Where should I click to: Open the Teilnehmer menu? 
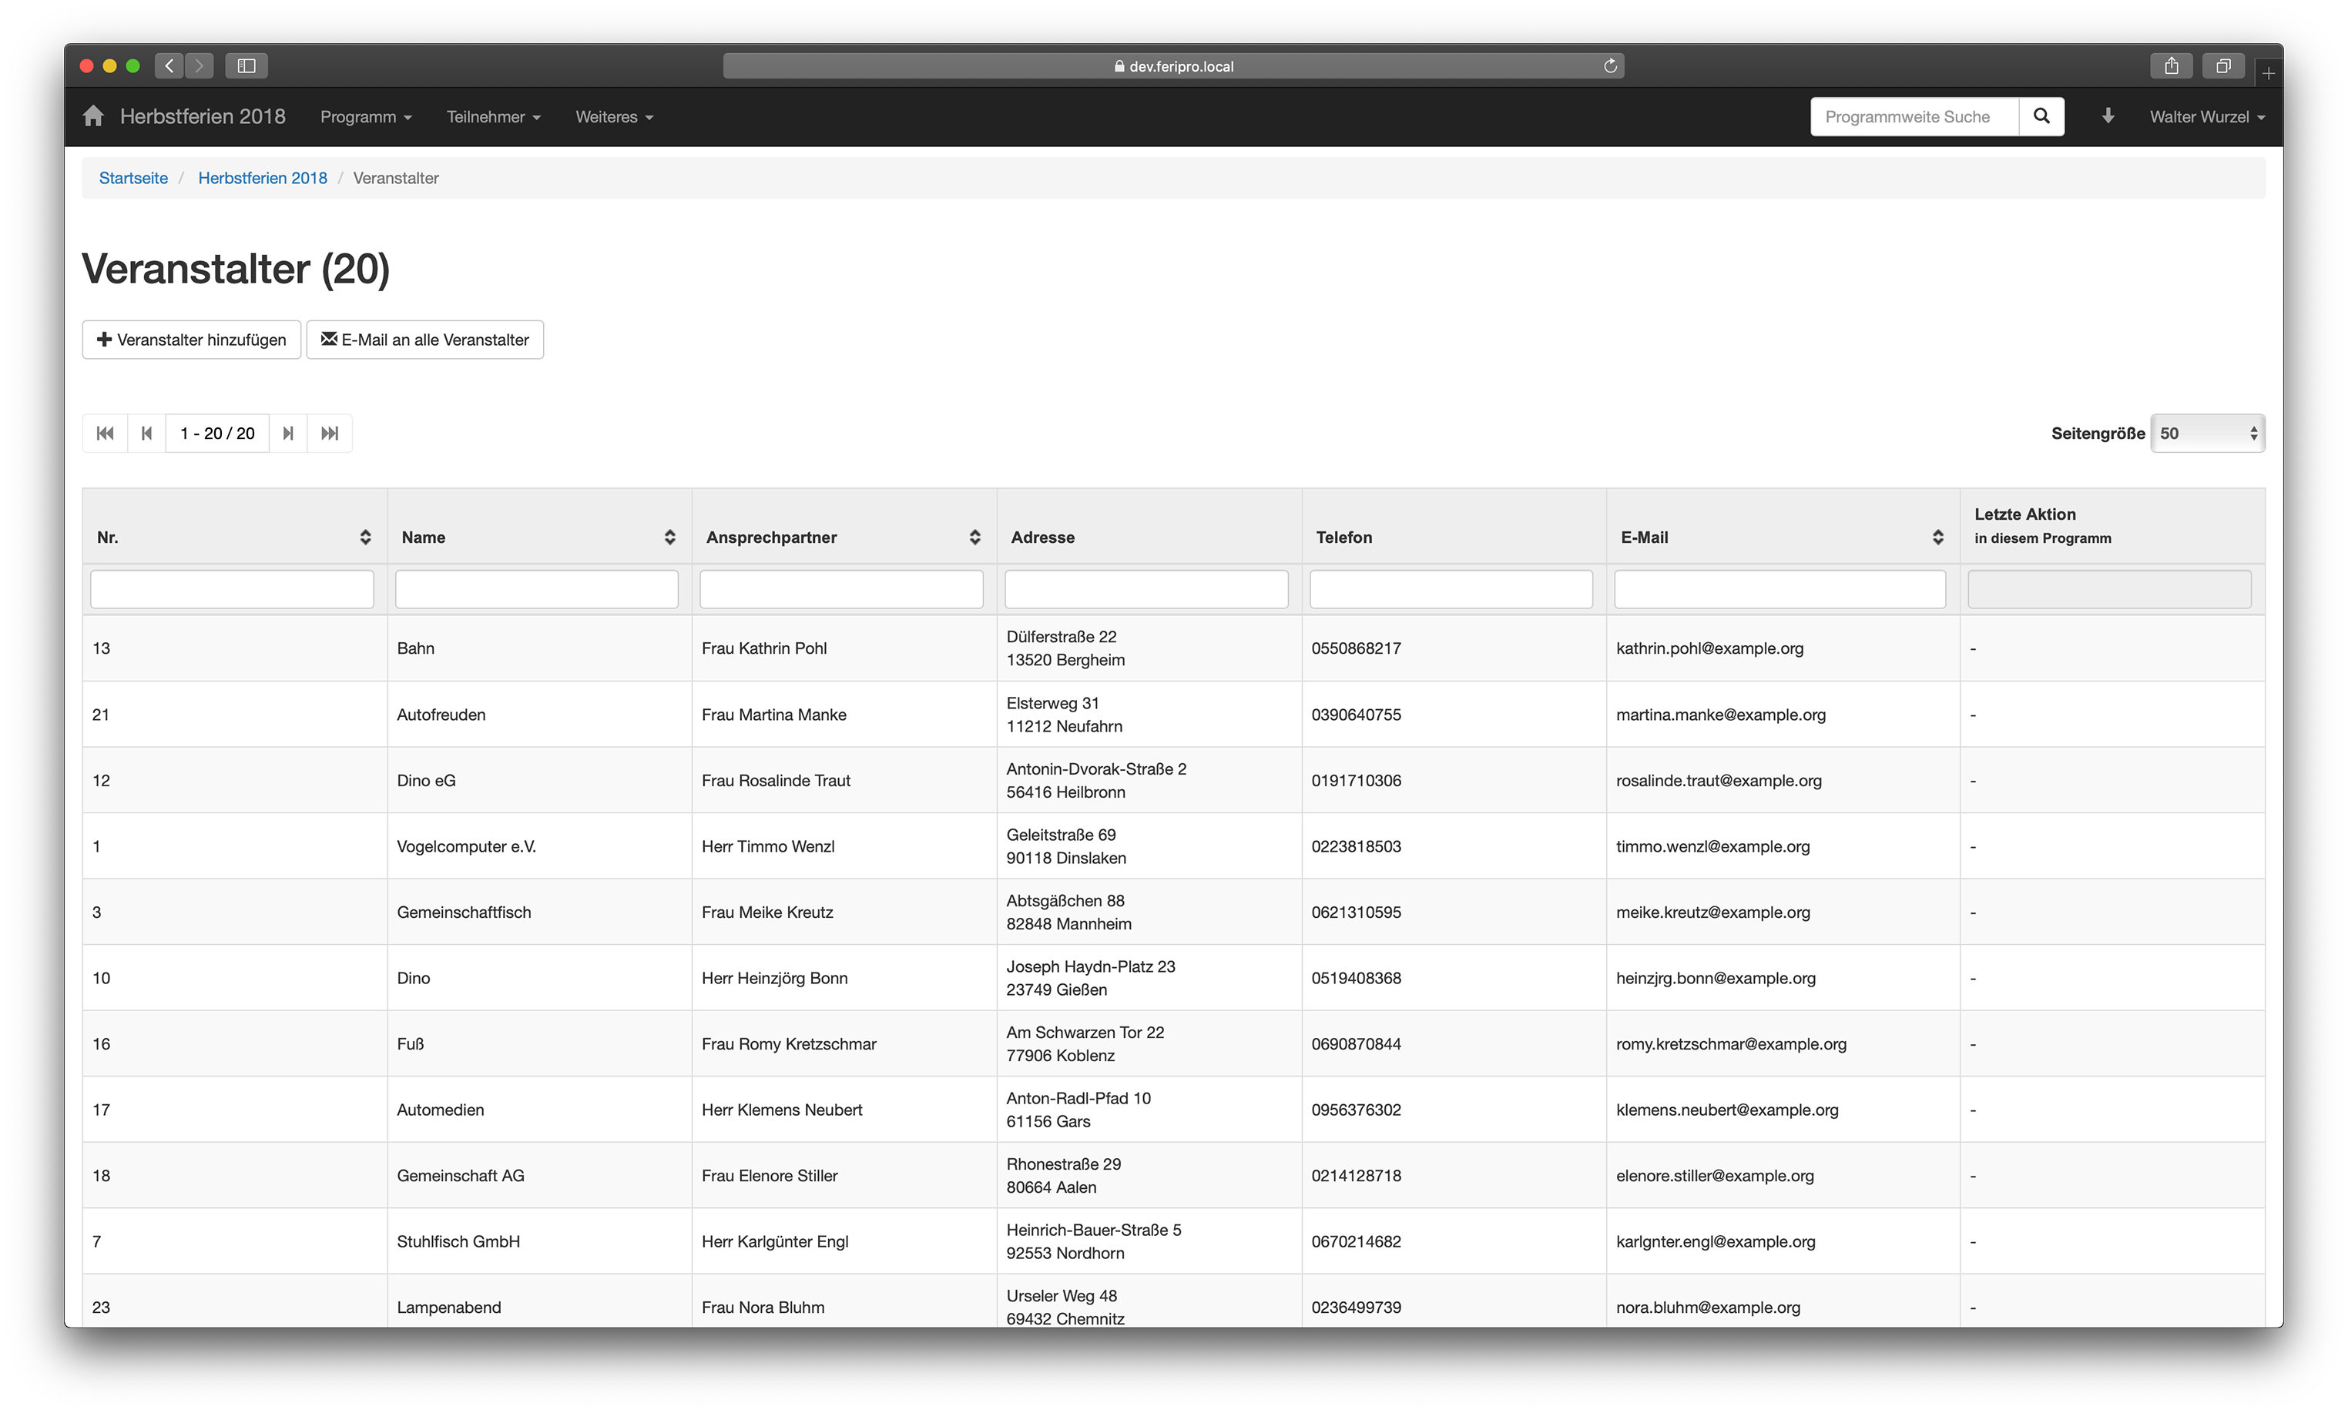492,116
